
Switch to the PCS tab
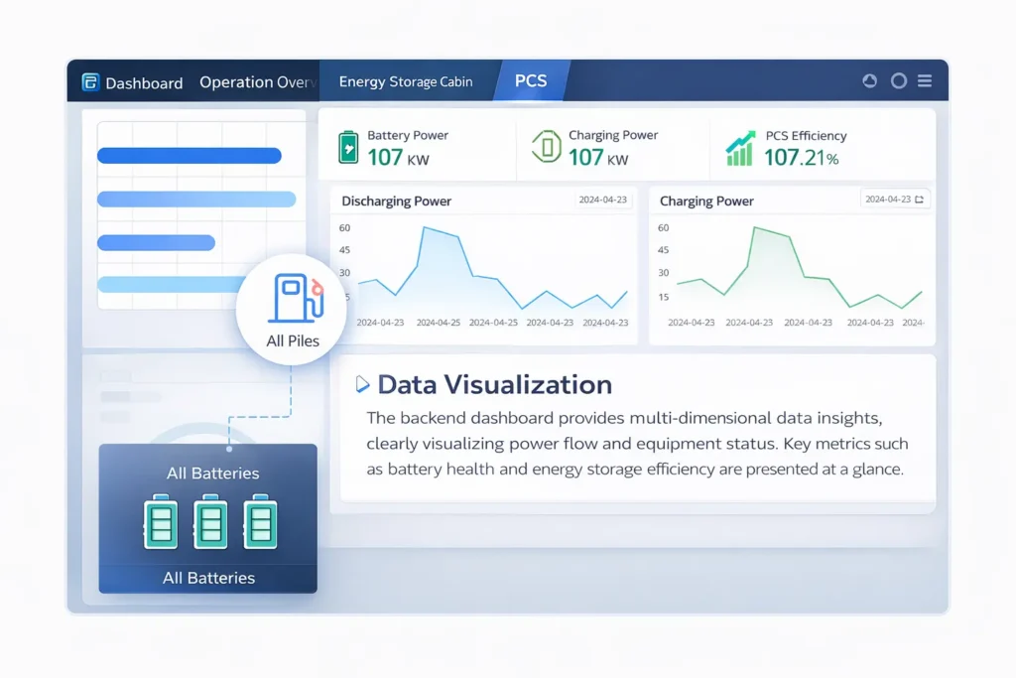point(531,81)
